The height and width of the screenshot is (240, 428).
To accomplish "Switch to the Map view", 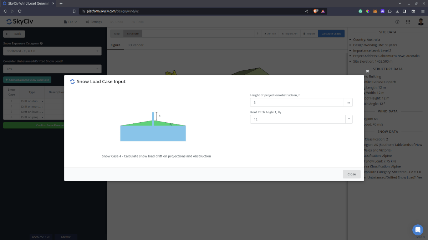I will point(117,34).
